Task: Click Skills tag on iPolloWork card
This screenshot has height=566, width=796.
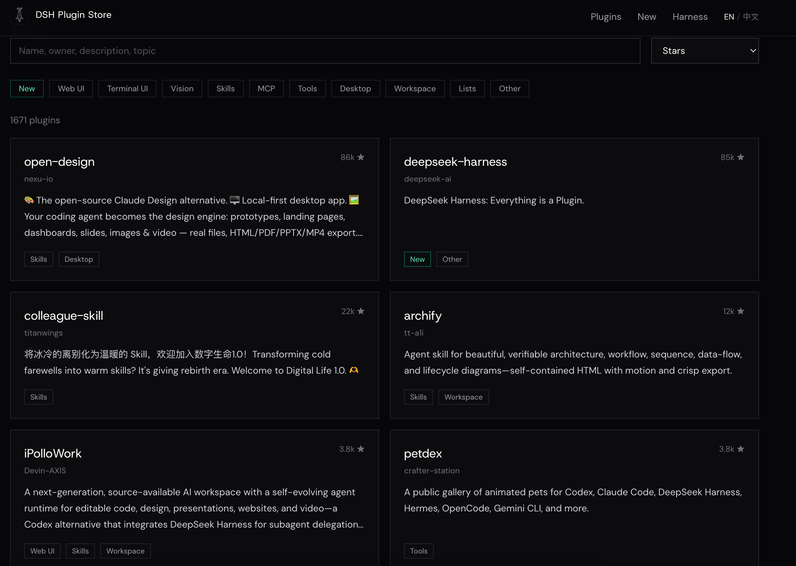Action: (80, 551)
